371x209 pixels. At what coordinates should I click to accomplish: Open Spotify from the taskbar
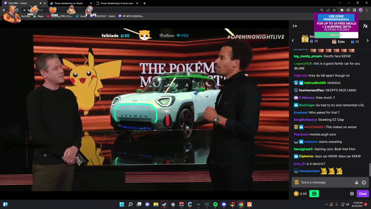coord(215,204)
